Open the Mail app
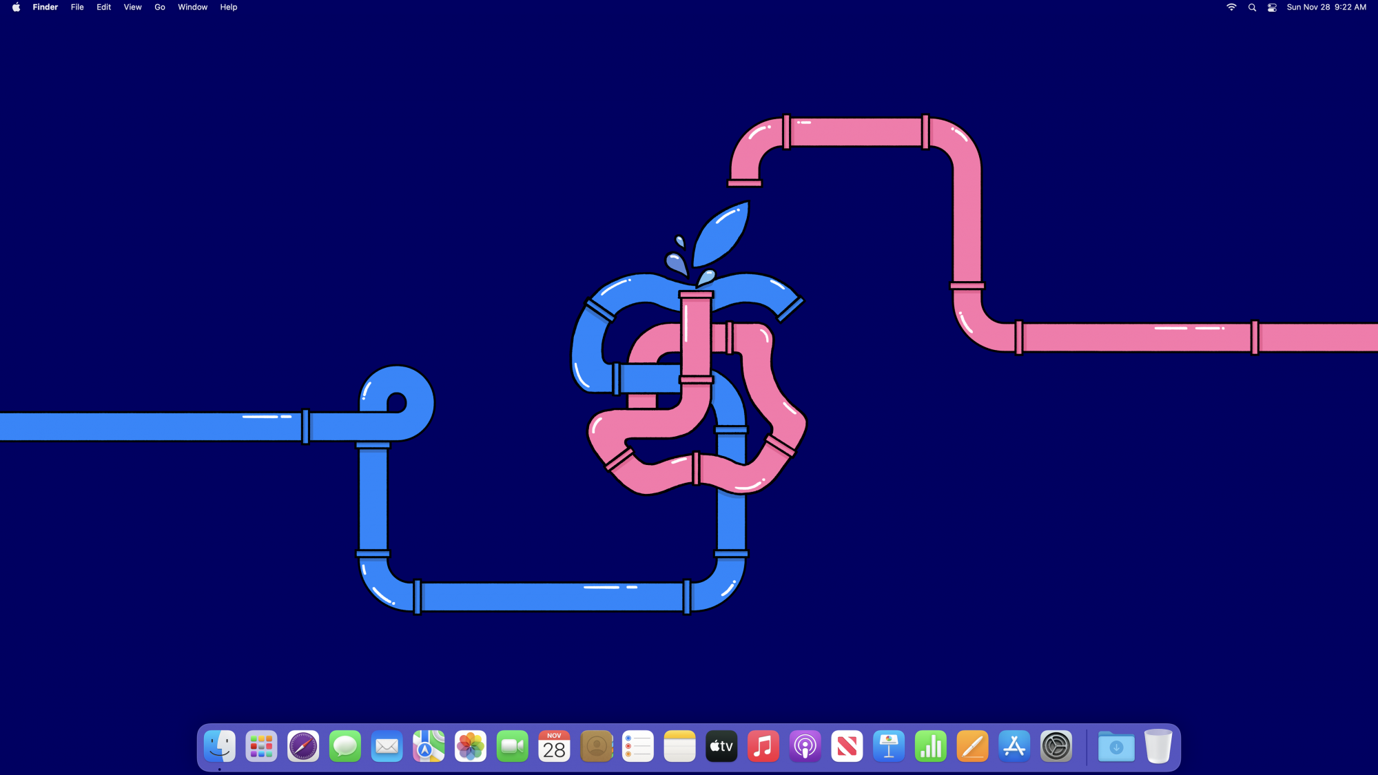The width and height of the screenshot is (1378, 775). tap(387, 747)
